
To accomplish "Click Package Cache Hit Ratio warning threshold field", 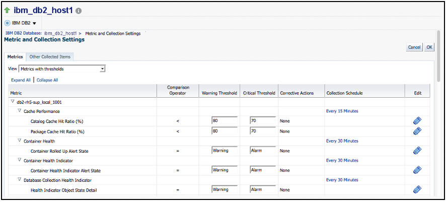I will tap(225, 131).
